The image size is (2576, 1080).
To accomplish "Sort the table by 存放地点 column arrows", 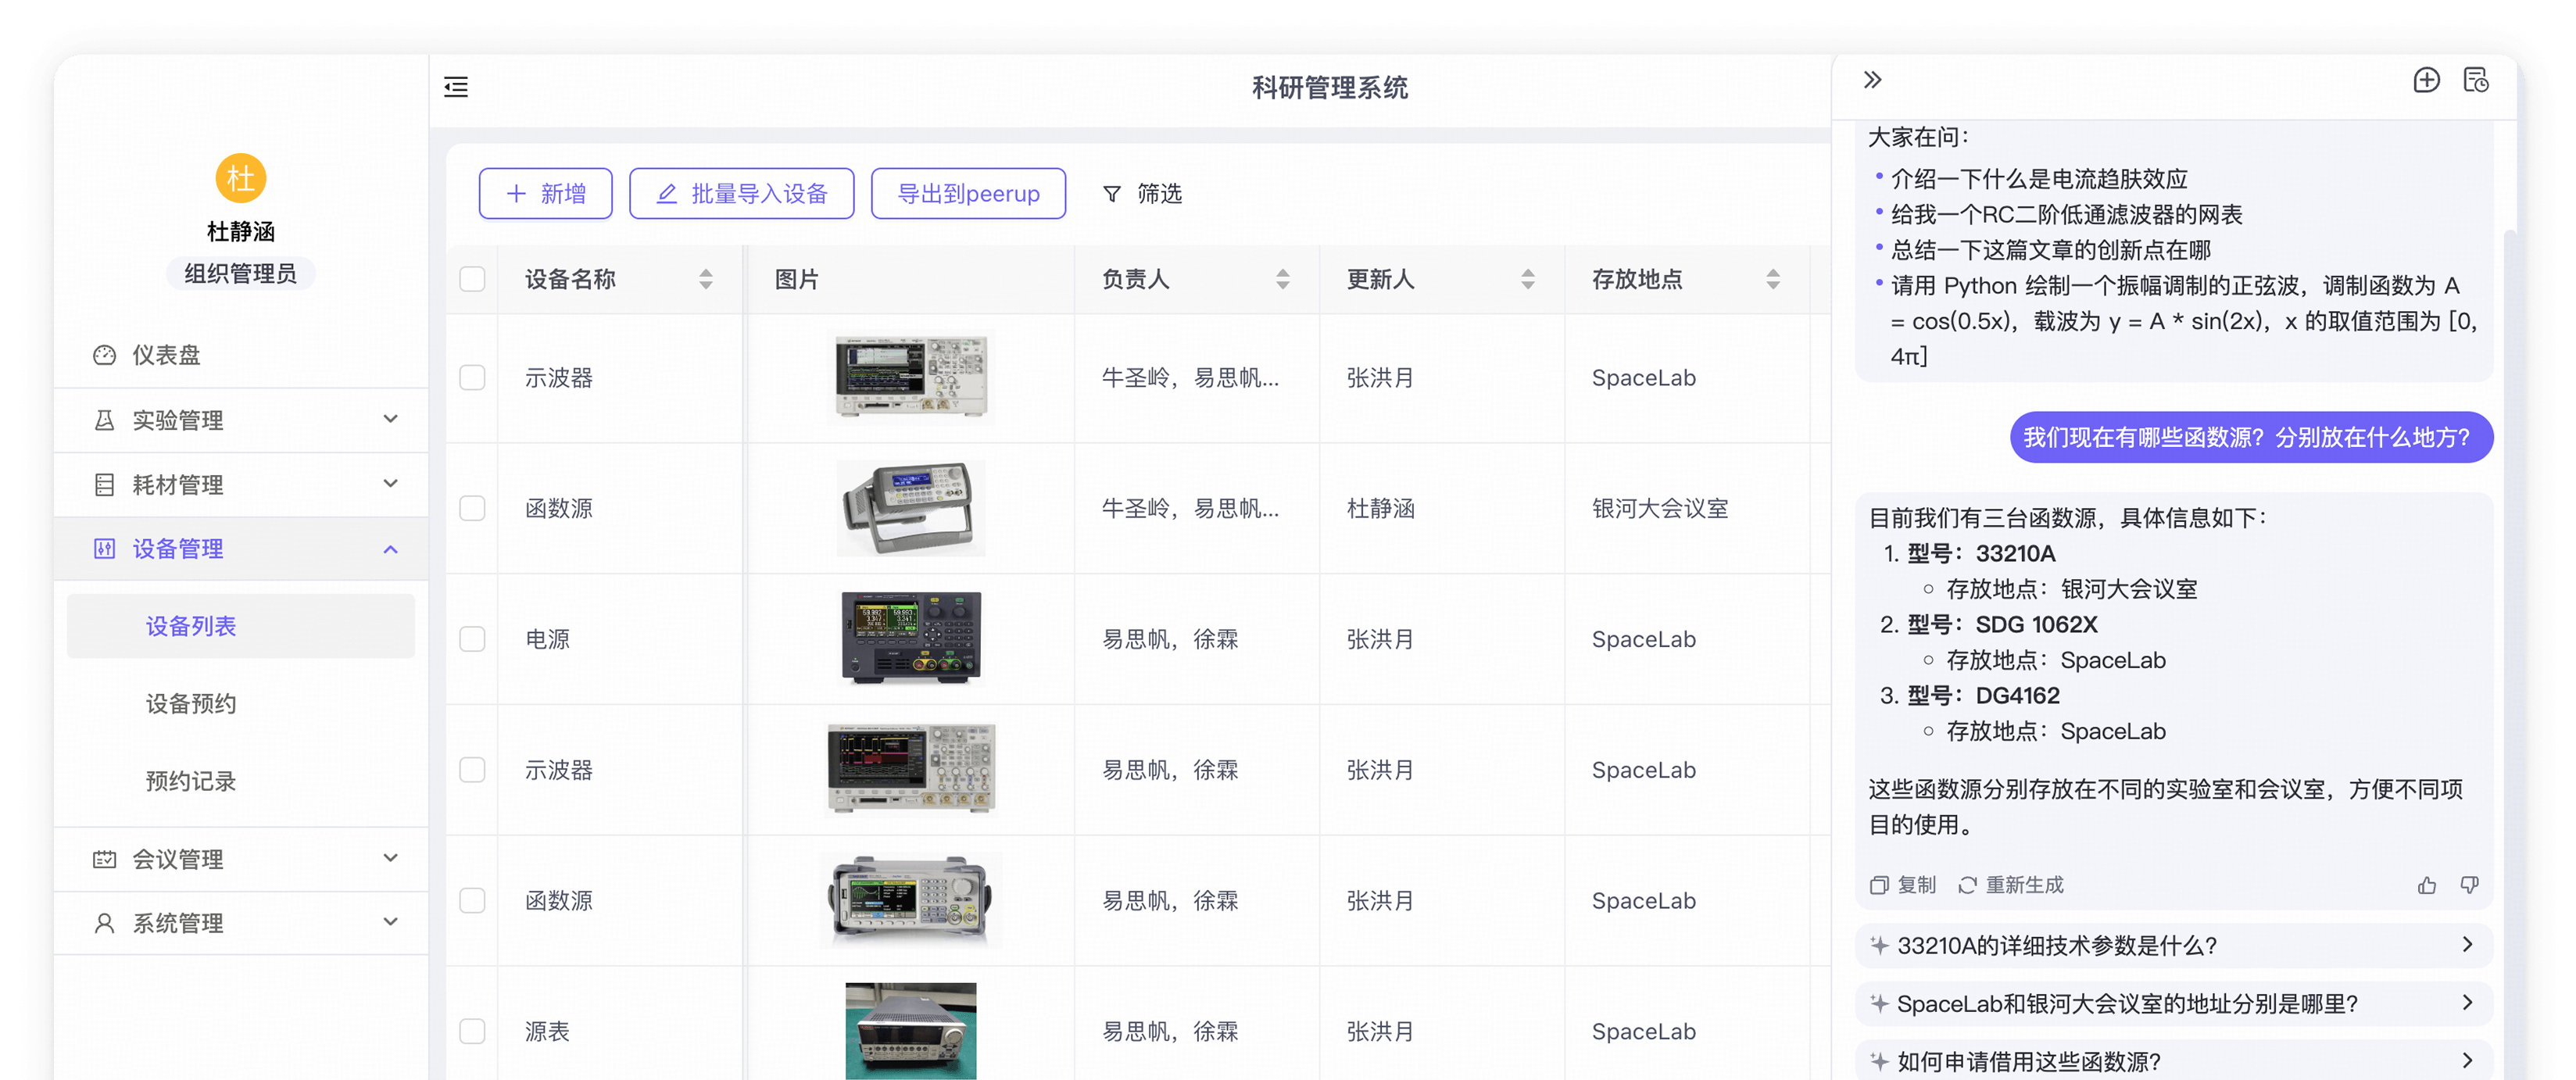I will 1773,279.
